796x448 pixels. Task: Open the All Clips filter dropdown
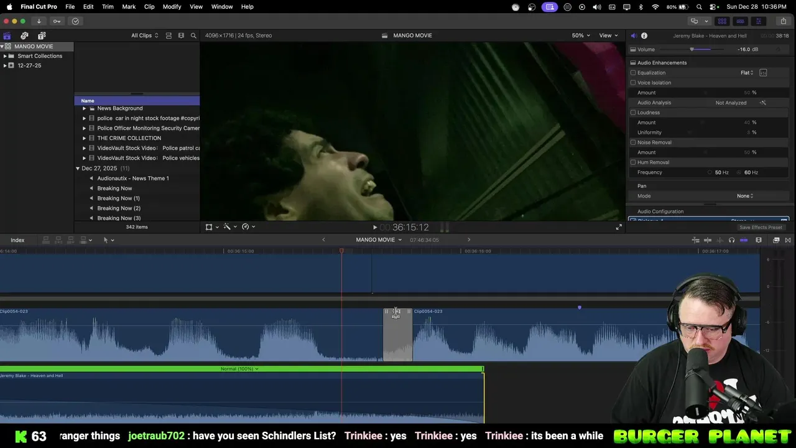tap(144, 35)
